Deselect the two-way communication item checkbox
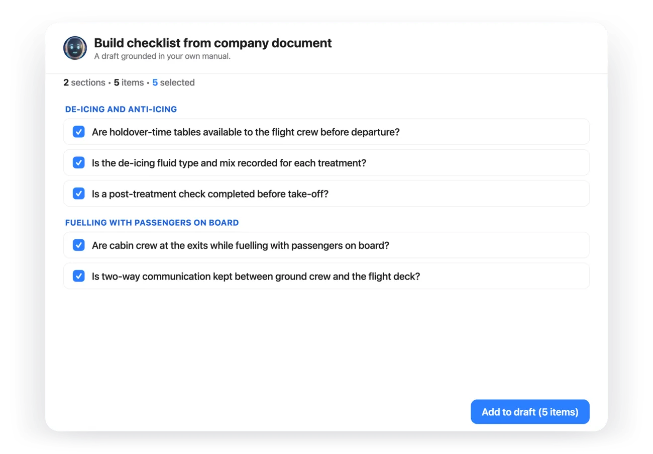The image size is (653, 454). click(x=79, y=276)
